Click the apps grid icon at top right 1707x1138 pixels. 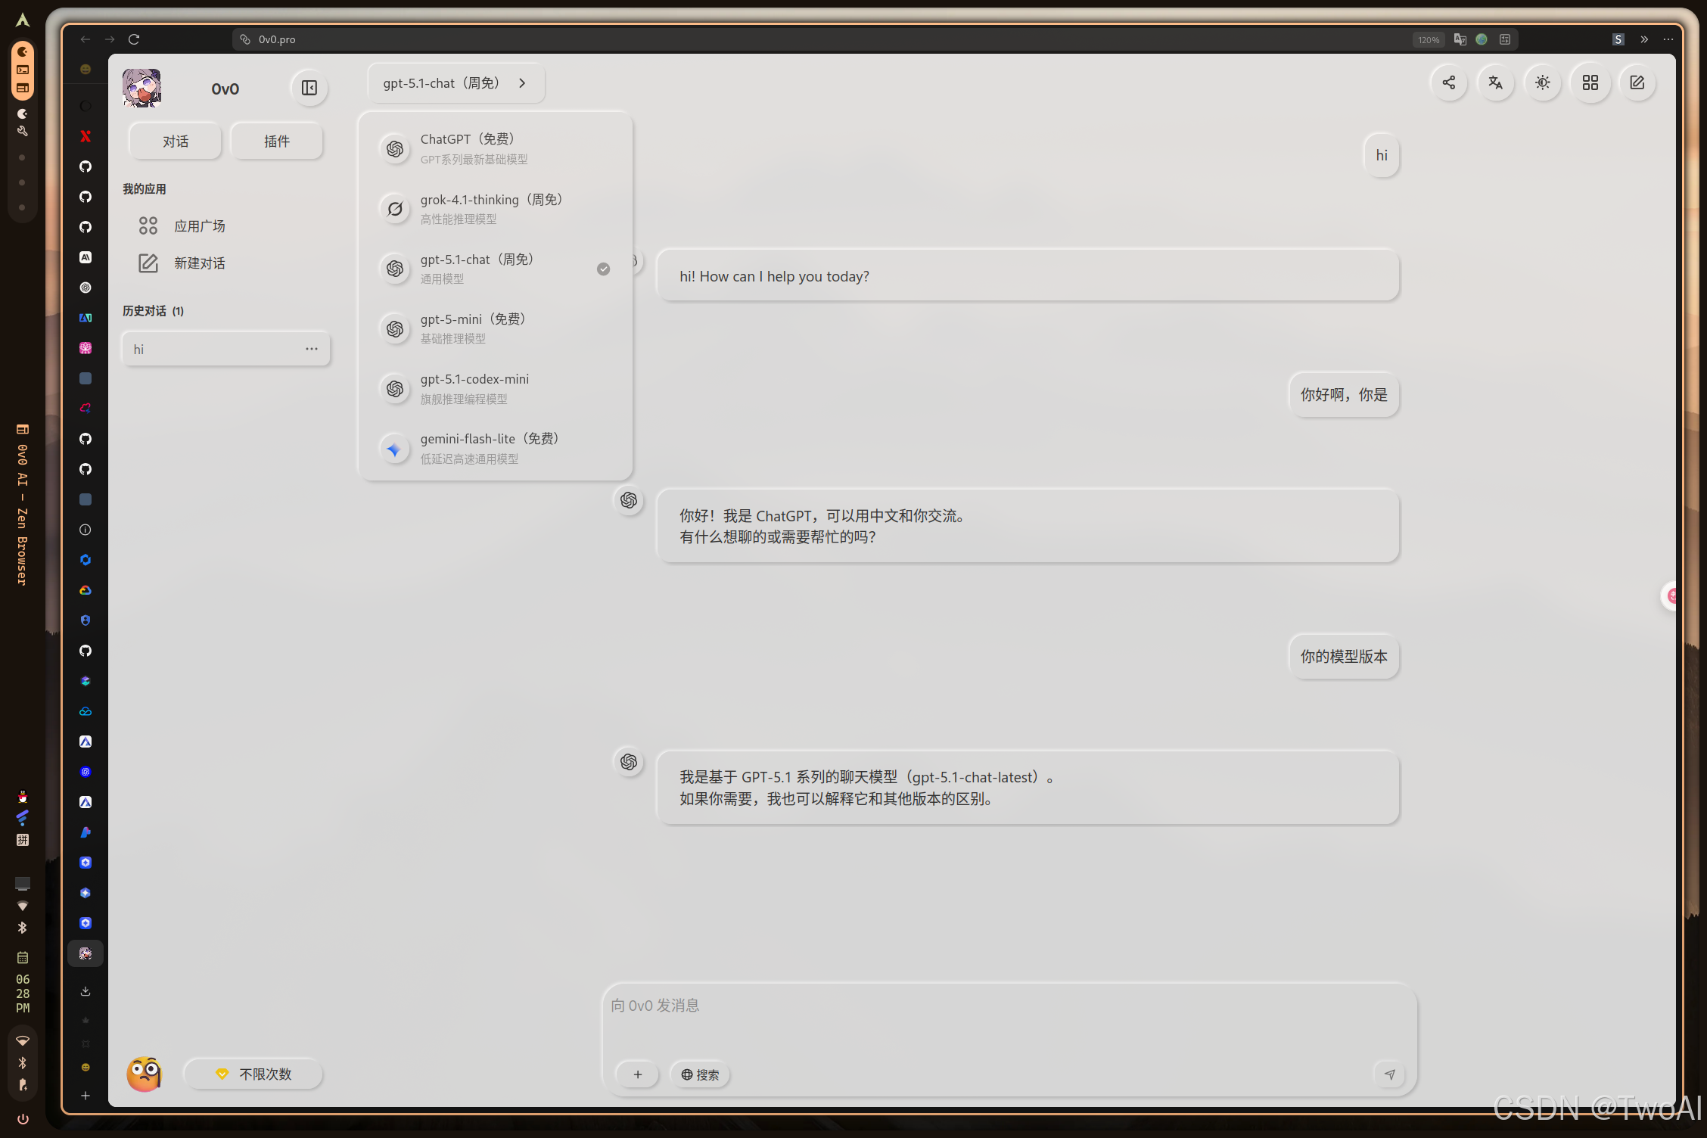1590,83
